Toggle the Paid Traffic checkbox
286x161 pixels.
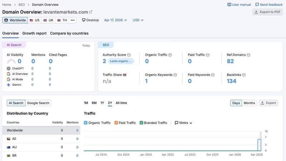click(x=116, y=123)
